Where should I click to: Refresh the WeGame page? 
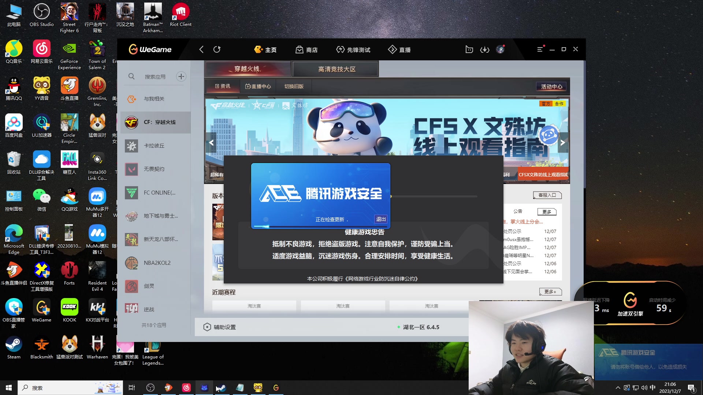(217, 49)
